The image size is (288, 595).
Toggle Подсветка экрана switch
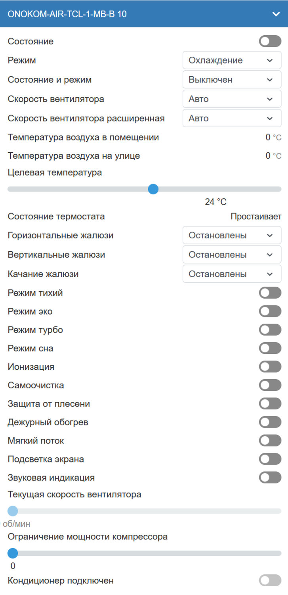[x=270, y=459]
